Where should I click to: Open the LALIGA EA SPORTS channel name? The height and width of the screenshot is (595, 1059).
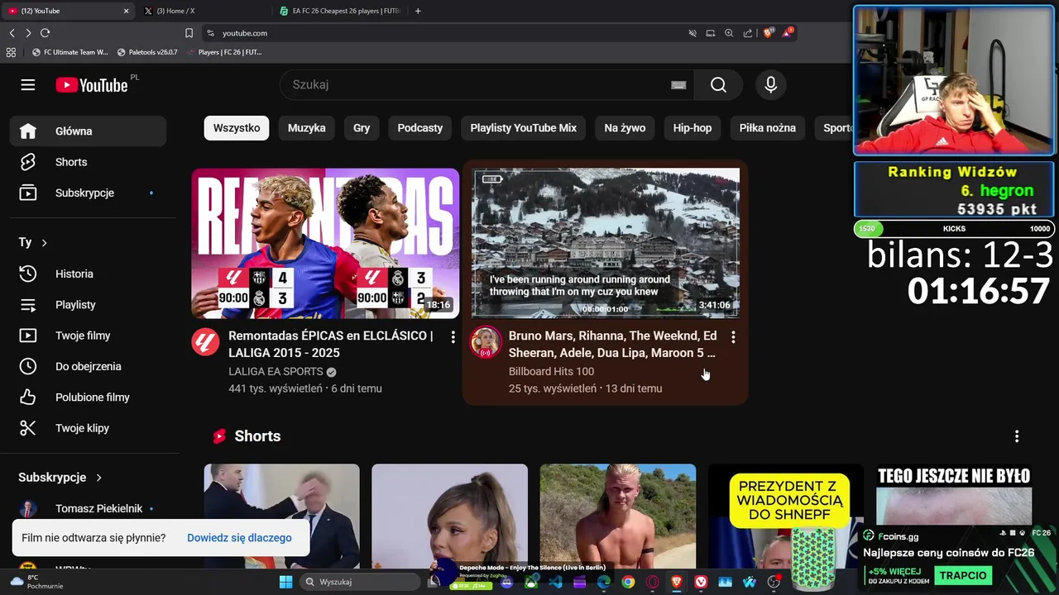pos(276,372)
